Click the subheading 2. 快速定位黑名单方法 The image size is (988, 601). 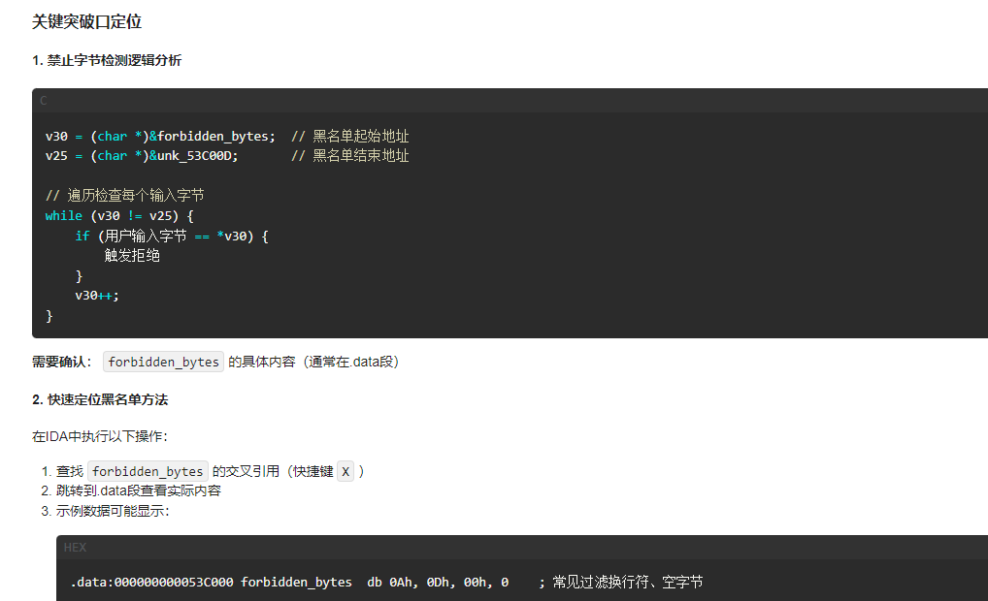[100, 399]
